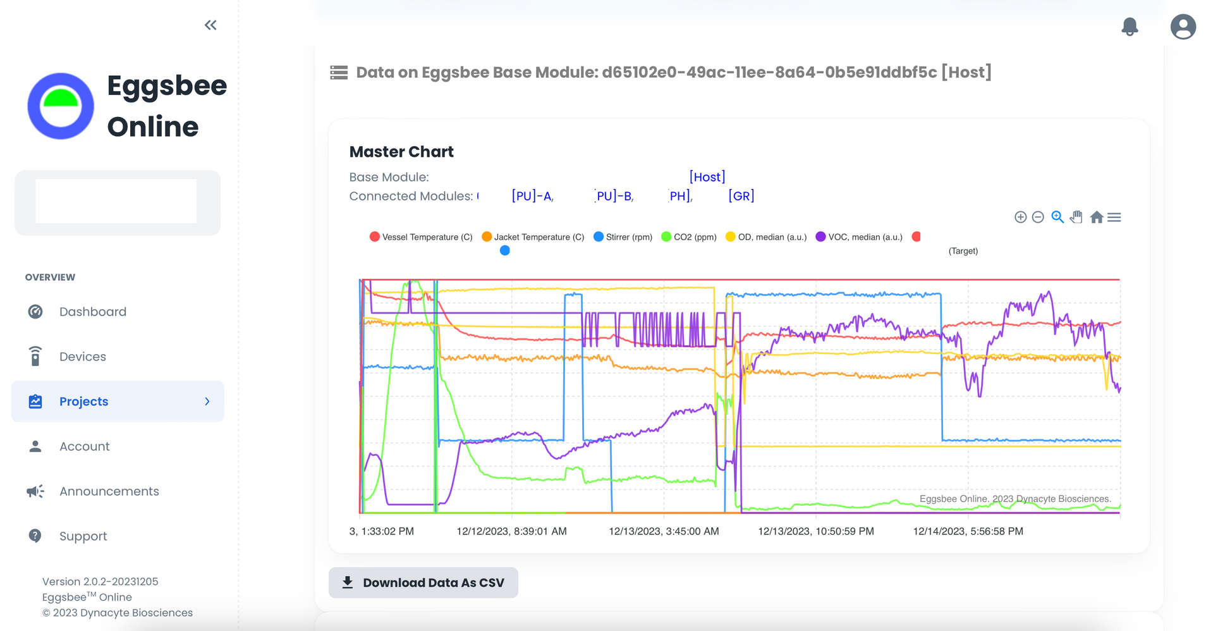Click the VOC median purple legend marker
Viewport: 1230px width, 631px height.
pos(820,236)
